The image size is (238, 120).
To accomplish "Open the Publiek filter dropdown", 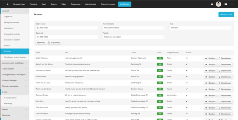I will [134, 37].
